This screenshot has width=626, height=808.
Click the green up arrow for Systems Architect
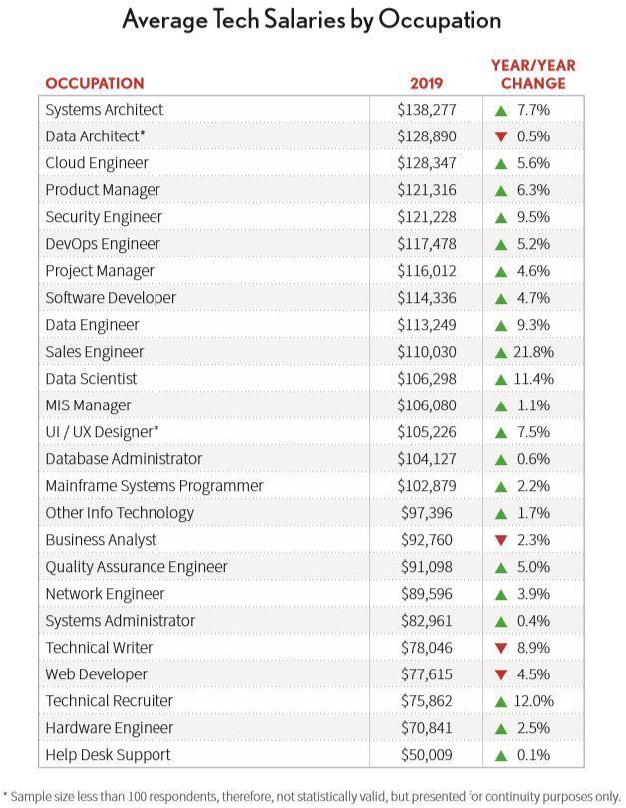coord(502,109)
